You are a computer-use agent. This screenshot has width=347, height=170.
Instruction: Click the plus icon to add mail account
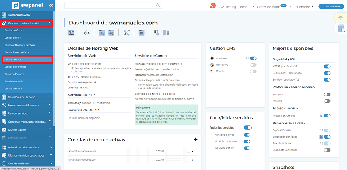point(195,139)
